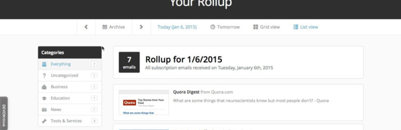Image resolution: width=401 pixels, height=130 pixels.
Task: Click the News category newspaper icon
Action: pos(44,110)
